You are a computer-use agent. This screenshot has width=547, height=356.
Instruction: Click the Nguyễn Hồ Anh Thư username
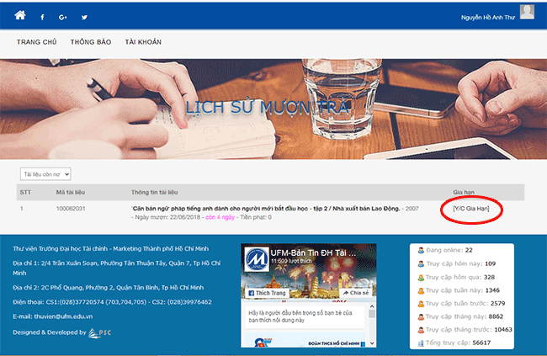coord(488,17)
